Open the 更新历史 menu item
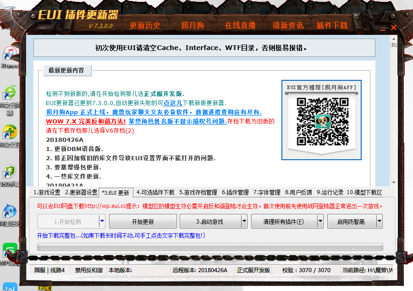This screenshot has height=291, width=413. [x=145, y=26]
